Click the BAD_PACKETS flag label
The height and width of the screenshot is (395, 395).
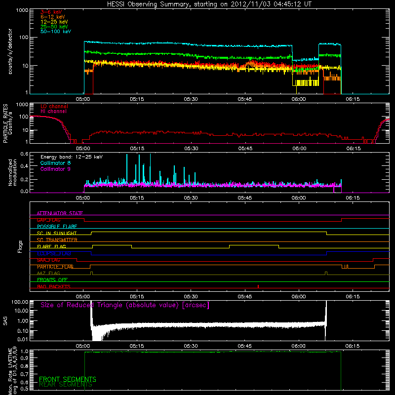54,286
